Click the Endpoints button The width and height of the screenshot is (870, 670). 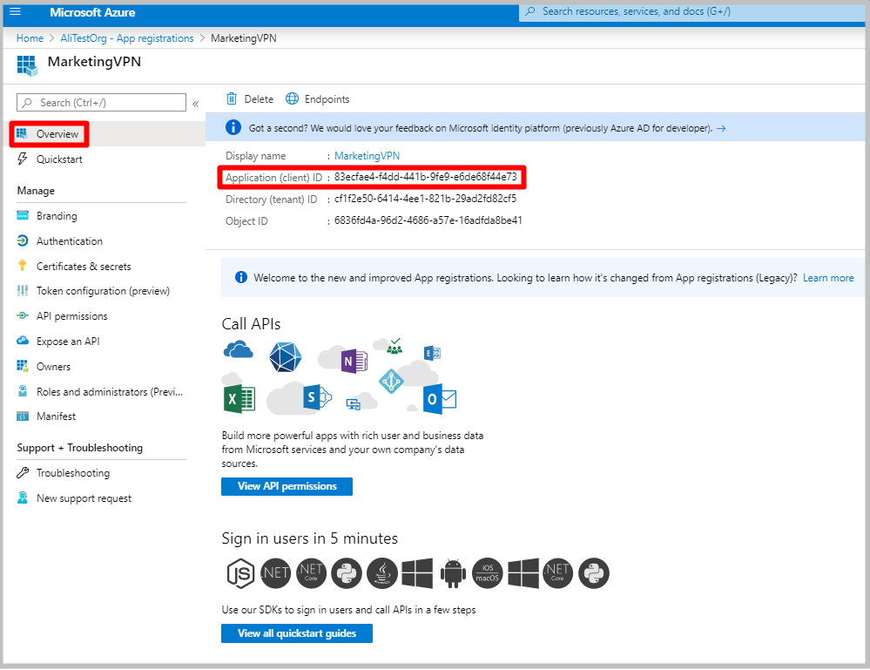click(317, 98)
